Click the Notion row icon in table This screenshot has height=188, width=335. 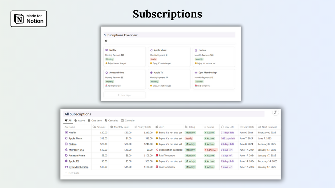click(66, 144)
